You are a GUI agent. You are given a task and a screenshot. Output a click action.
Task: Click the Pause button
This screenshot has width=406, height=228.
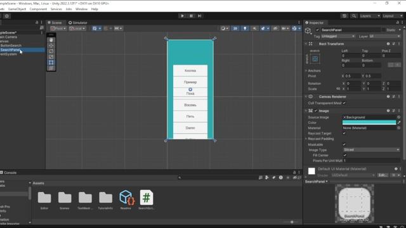click(191, 16)
